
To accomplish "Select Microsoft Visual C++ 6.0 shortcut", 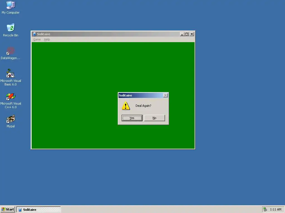I will pos(11,101).
